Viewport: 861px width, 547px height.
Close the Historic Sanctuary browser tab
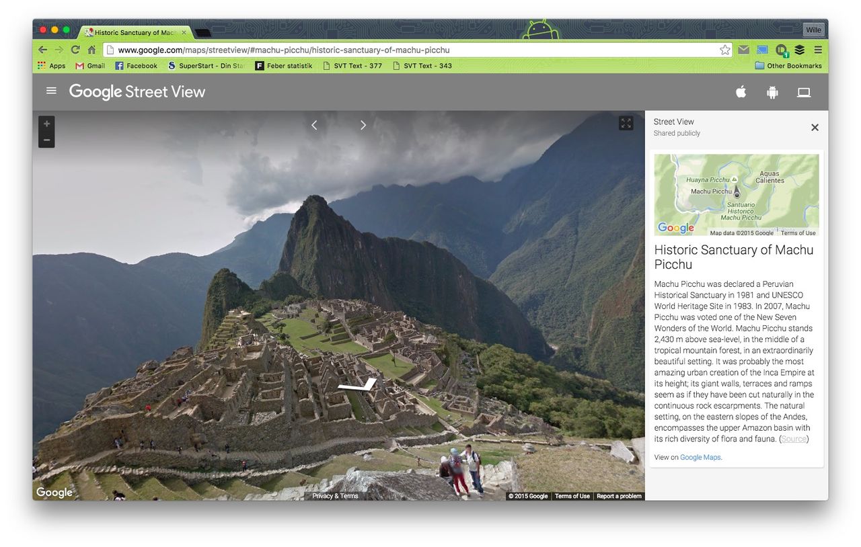pyautogui.click(x=184, y=32)
